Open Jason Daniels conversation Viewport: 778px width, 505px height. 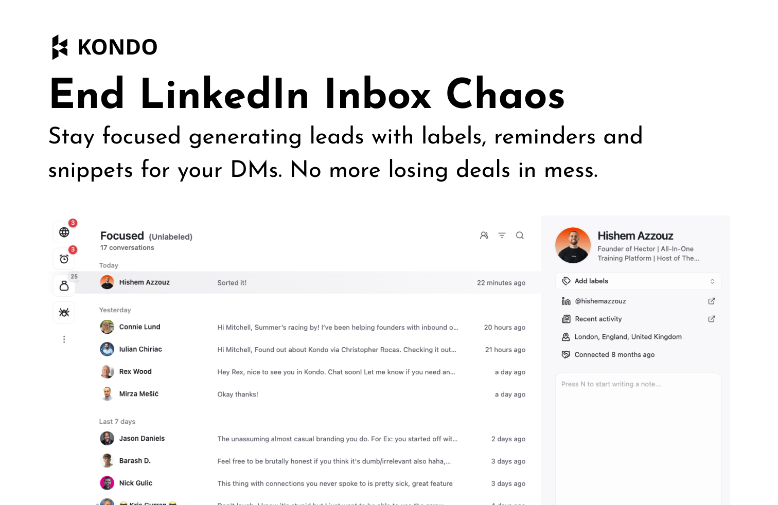(x=312, y=439)
